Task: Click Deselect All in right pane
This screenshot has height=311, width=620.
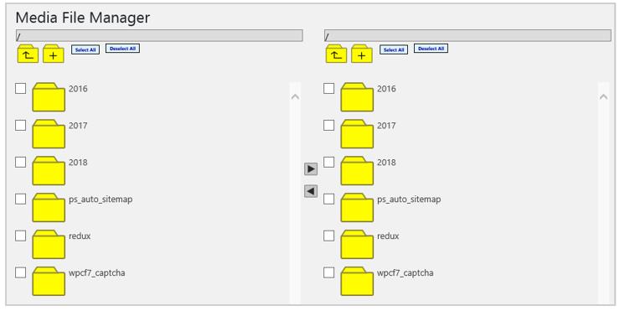Action: point(431,49)
